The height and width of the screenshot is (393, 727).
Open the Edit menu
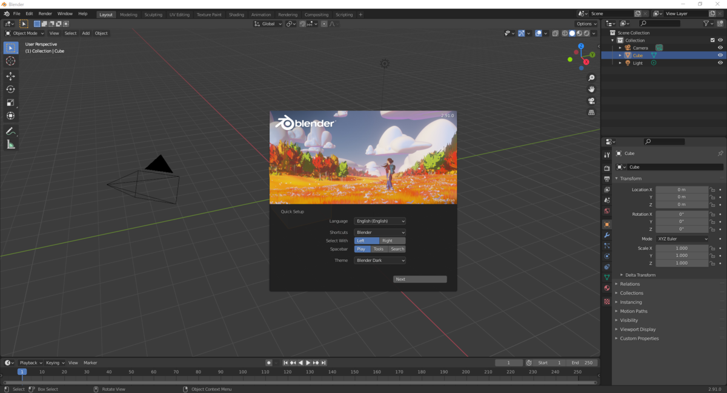point(29,13)
